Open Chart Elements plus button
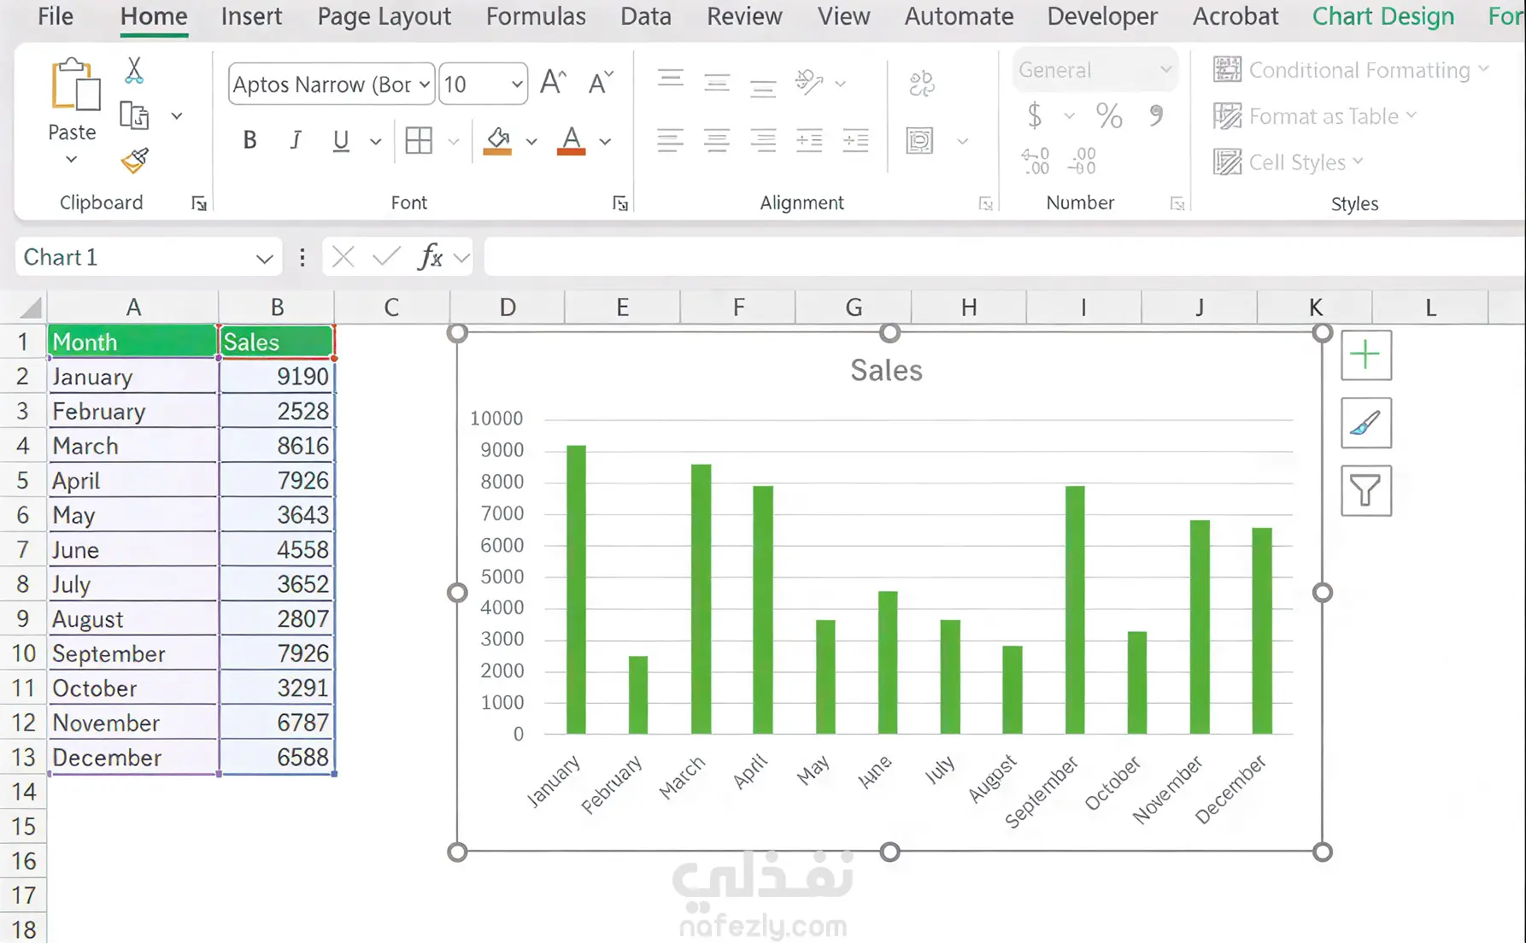This screenshot has height=943, width=1526. pos(1366,354)
